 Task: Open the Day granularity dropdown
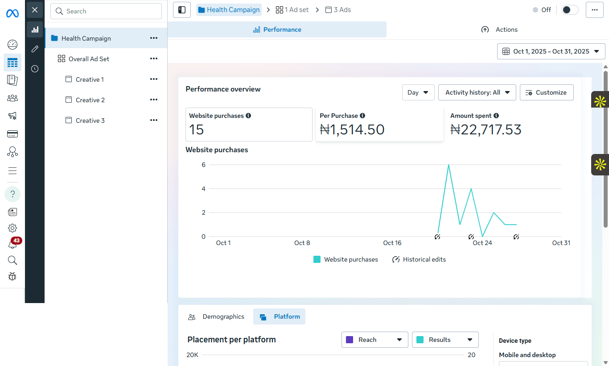coord(418,92)
